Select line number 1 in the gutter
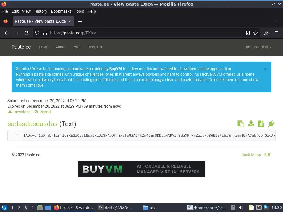283x212 pixels. (x=18, y=136)
